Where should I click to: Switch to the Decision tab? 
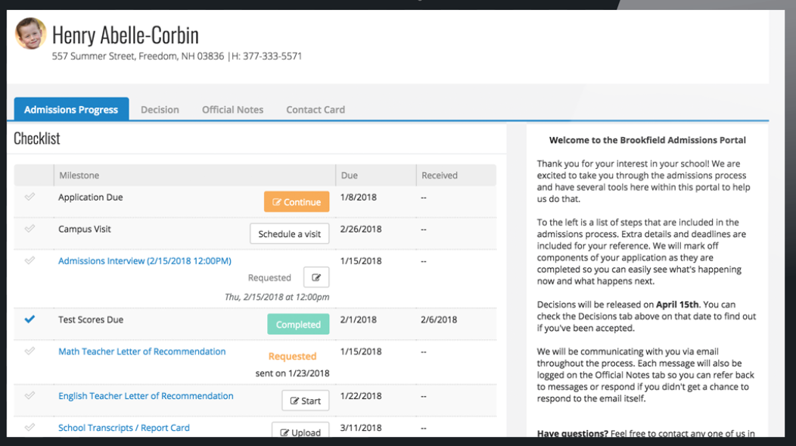pyautogui.click(x=160, y=109)
